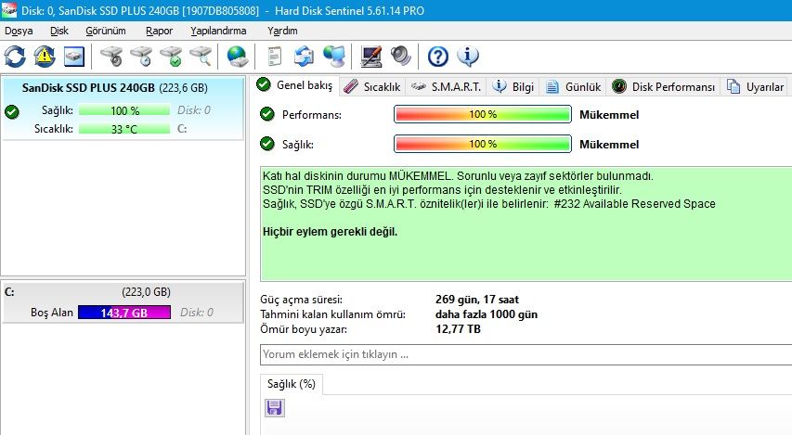Open the Yardım menu
Viewport: 792px width, 435px height.
282,31
